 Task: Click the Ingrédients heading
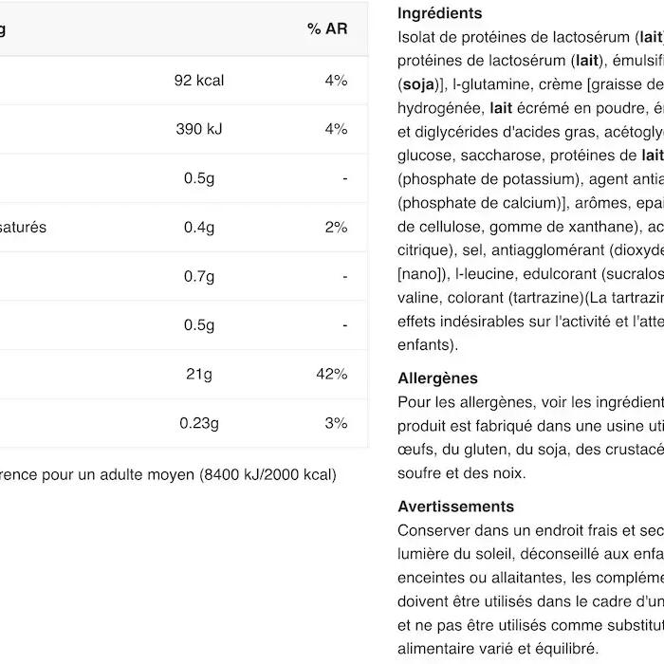point(439,13)
